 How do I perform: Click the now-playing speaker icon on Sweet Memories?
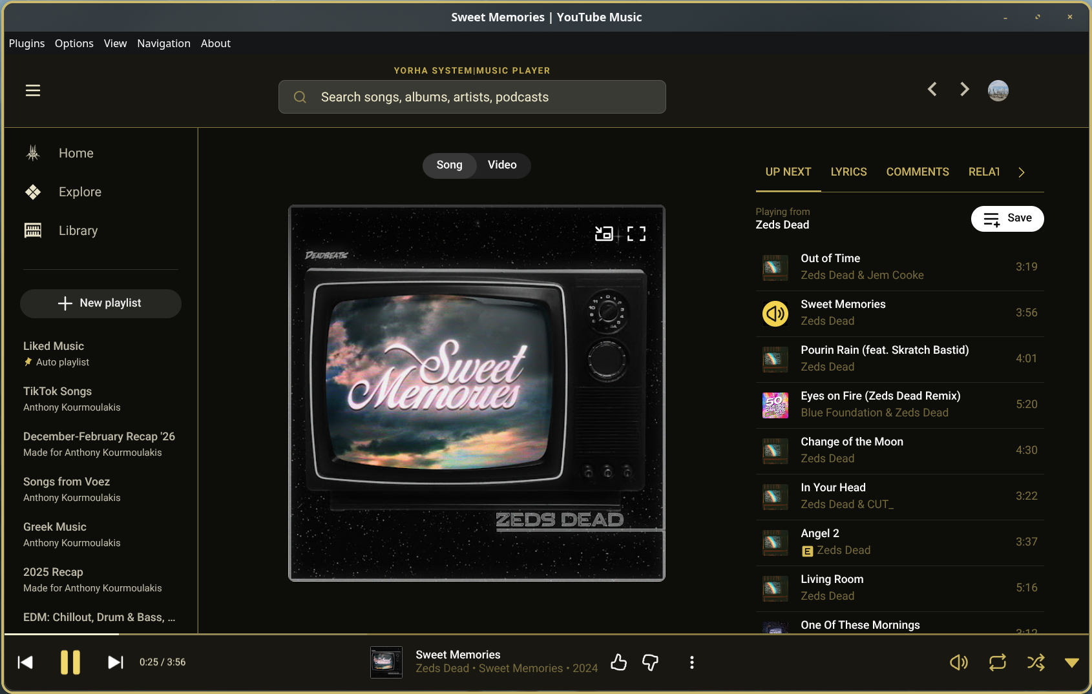pos(775,314)
